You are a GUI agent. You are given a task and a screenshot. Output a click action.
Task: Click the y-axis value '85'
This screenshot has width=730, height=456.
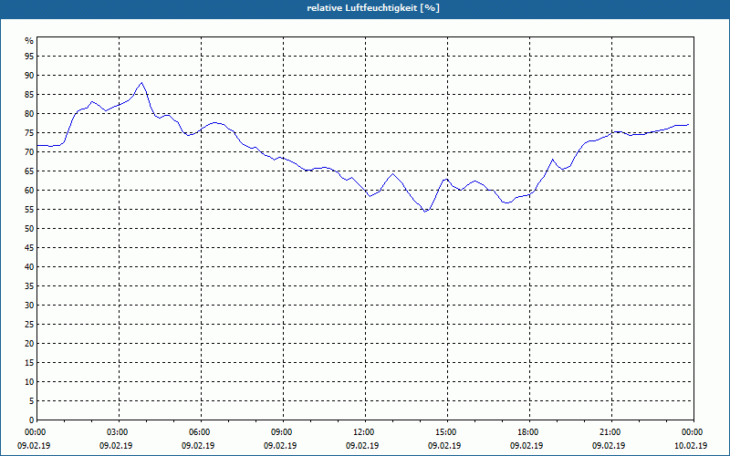(29, 95)
